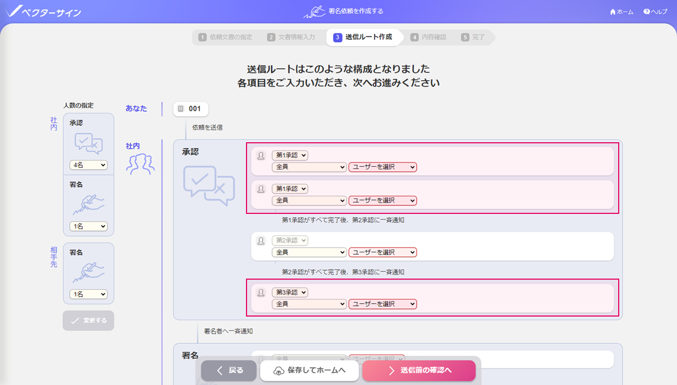Click 署名者へ一斉通知 text

click(x=228, y=331)
